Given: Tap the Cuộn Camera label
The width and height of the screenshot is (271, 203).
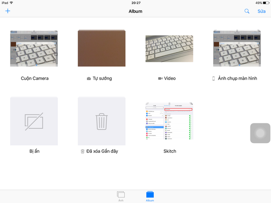Looking at the screenshot, I should pos(34,78).
